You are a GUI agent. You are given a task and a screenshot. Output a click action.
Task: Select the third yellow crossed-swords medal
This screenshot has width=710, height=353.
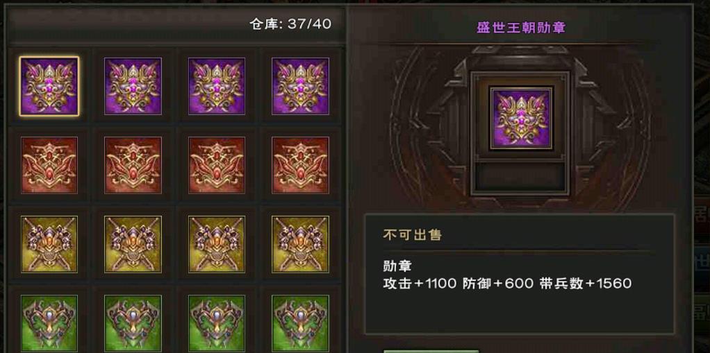tap(217, 245)
